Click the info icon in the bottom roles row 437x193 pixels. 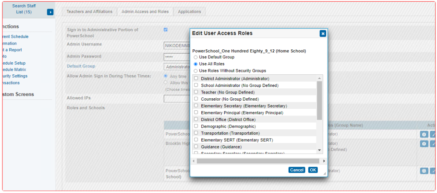(x=424, y=171)
